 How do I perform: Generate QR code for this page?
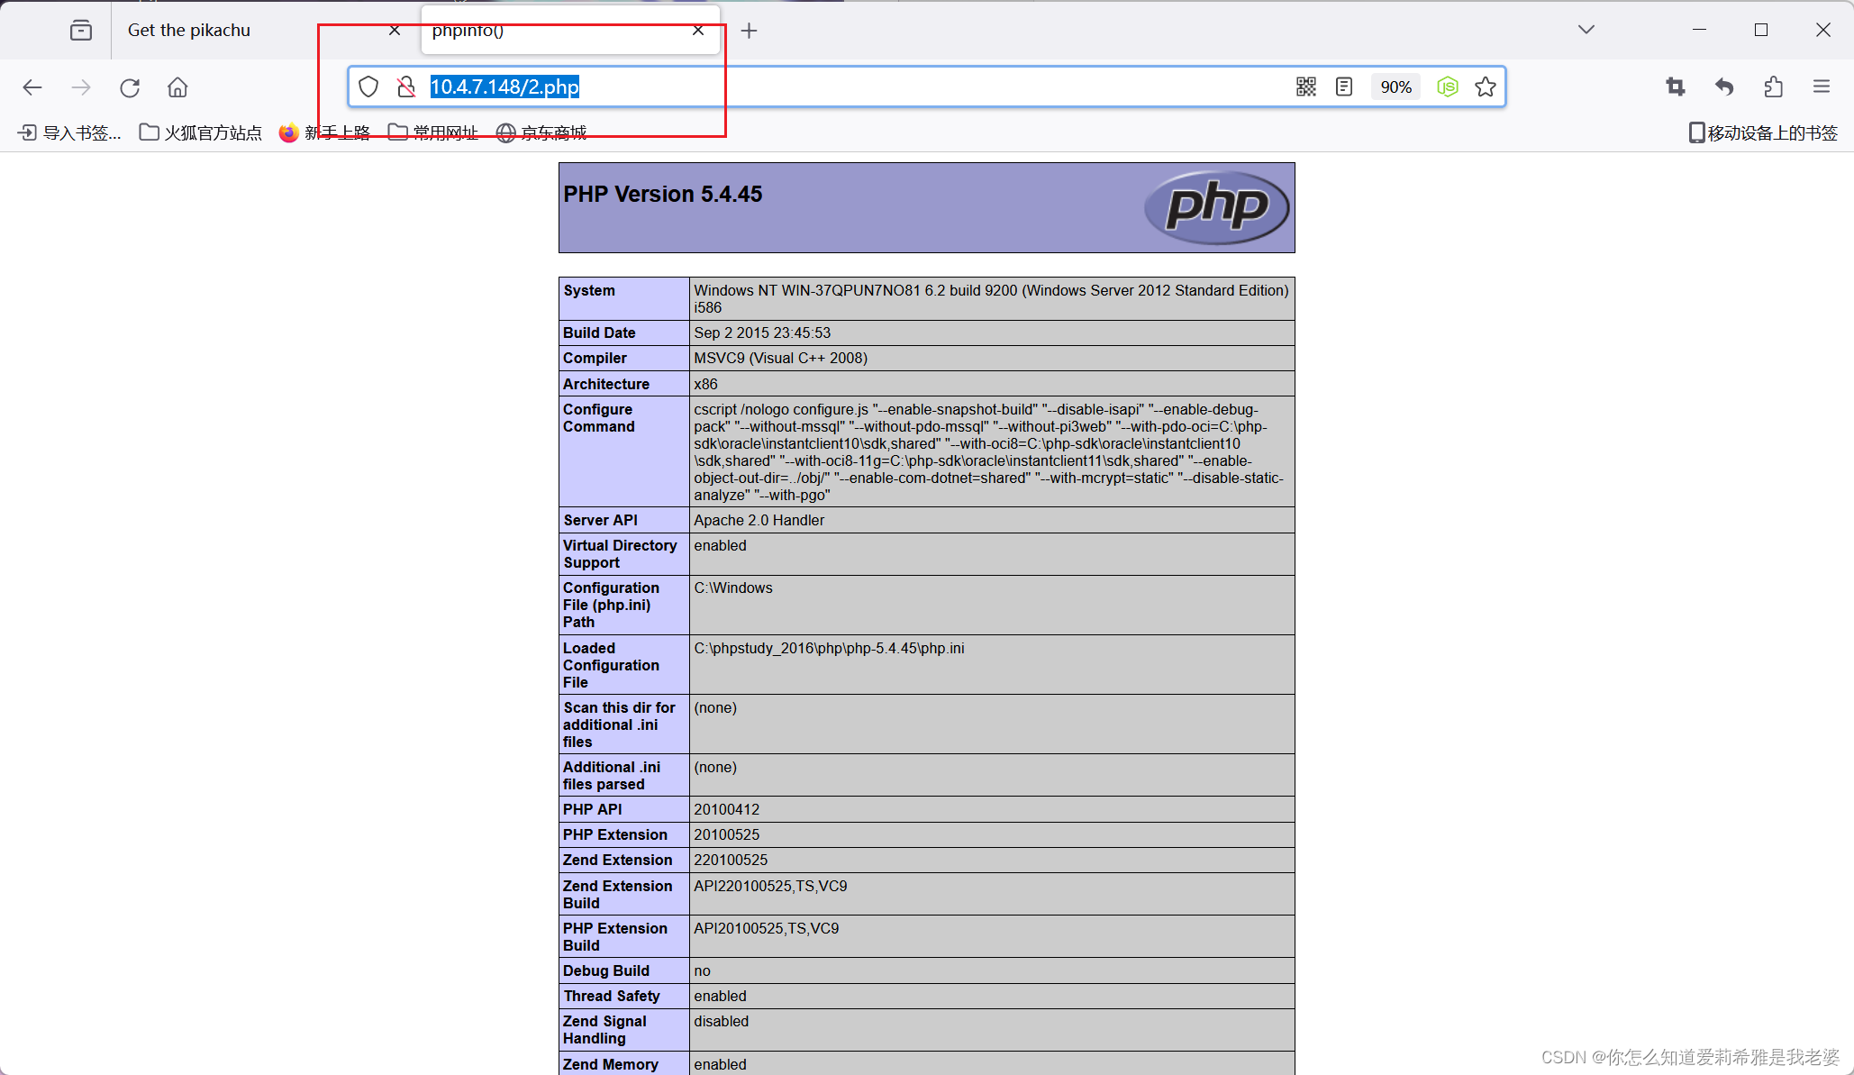point(1306,87)
